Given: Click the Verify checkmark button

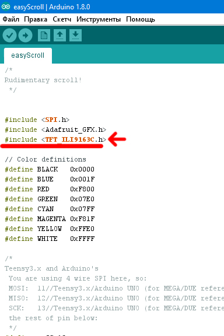Looking at the screenshot, I should pyautogui.click(x=10, y=35).
